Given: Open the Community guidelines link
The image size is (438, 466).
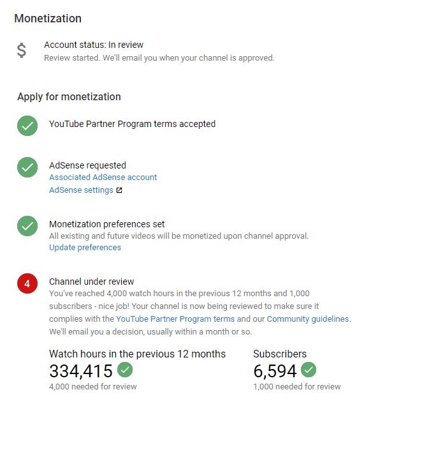Looking at the screenshot, I should pos(308,319).
